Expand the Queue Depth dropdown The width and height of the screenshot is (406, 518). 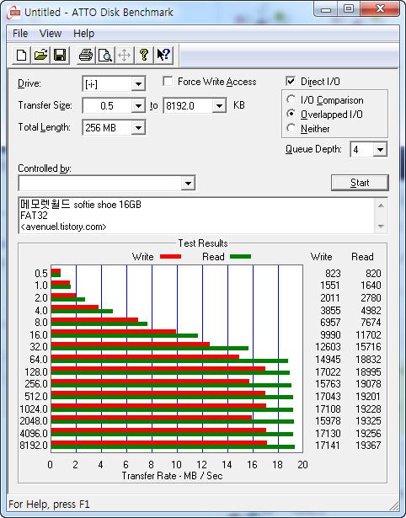click(380, 150)
